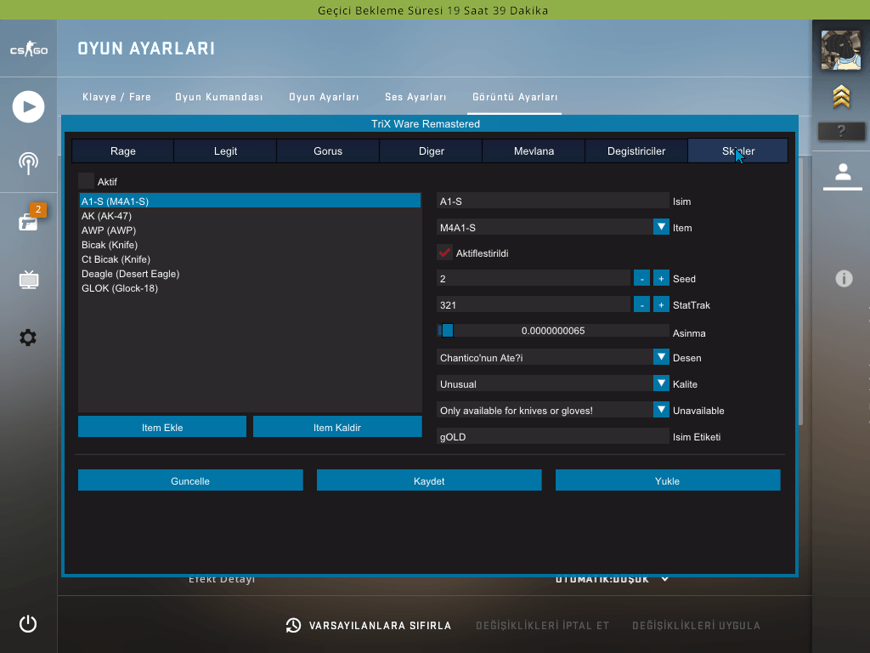Click the info circle icon

click(x=844, y=278)
